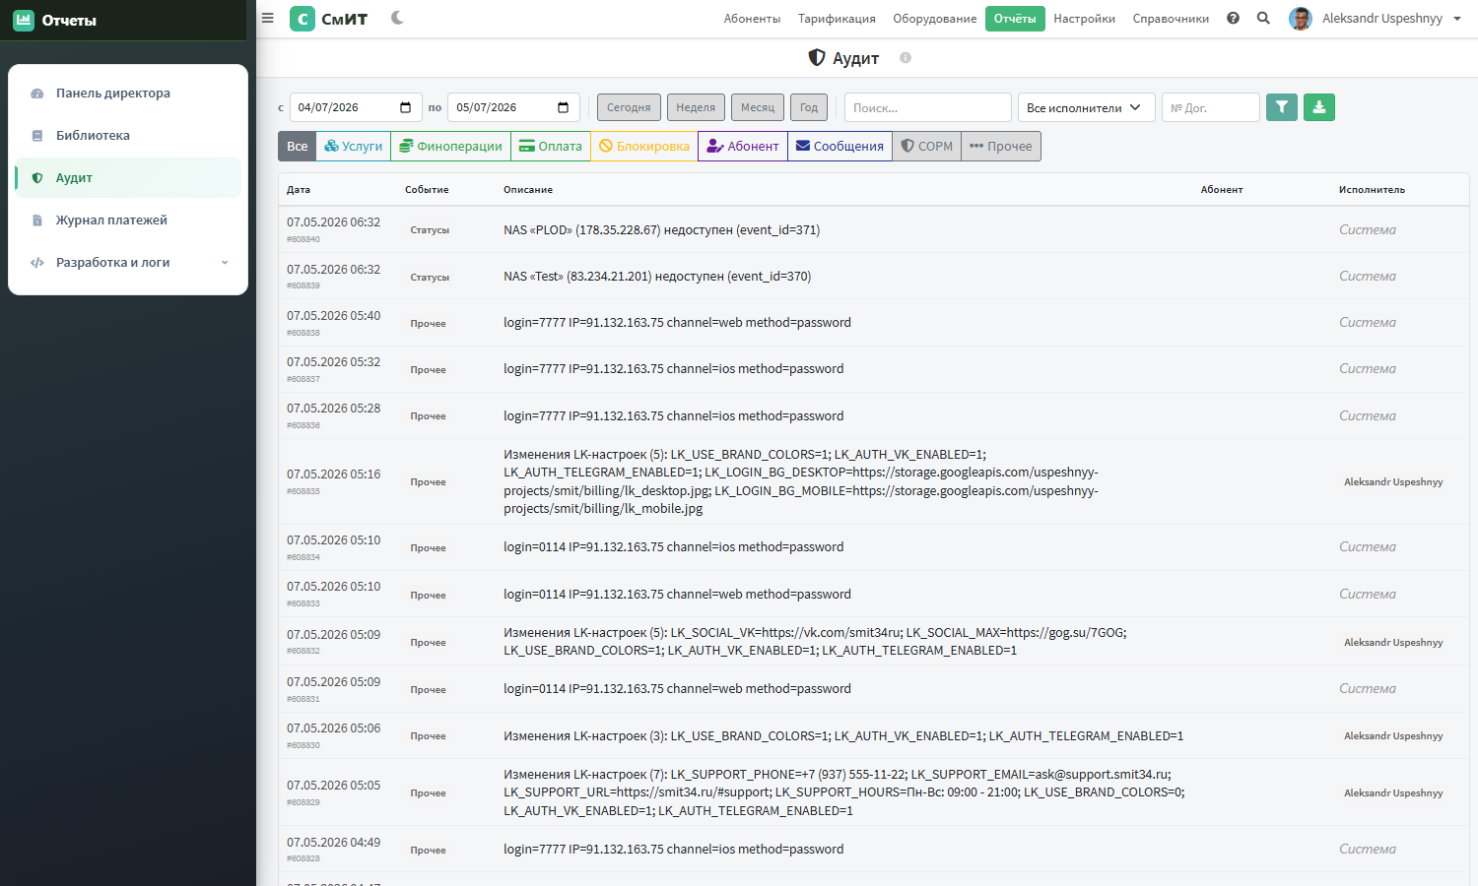Screen dimensions: 1478x886
Task: Open Оборудование in top navigation
Action: pyautogui.click(x=935, y=19)
